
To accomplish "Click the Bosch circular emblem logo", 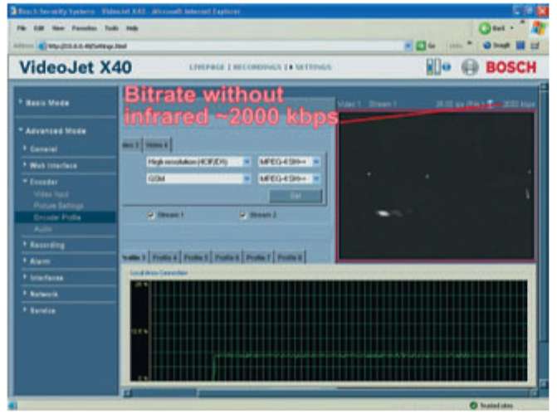I will tap(470, 67).
